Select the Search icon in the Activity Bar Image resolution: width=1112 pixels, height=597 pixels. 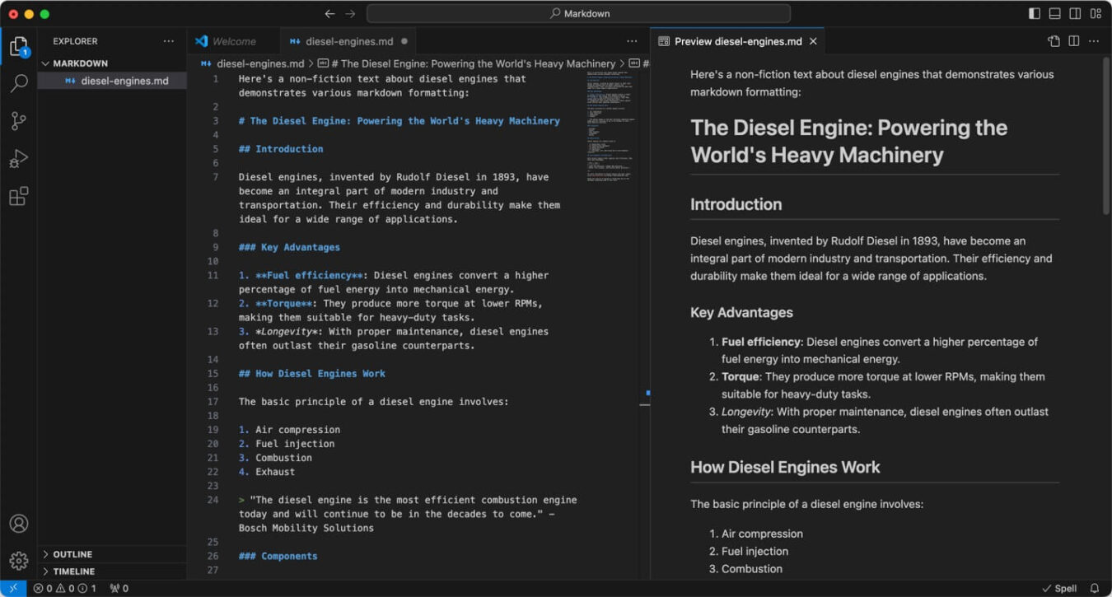[x=18, y=84]
